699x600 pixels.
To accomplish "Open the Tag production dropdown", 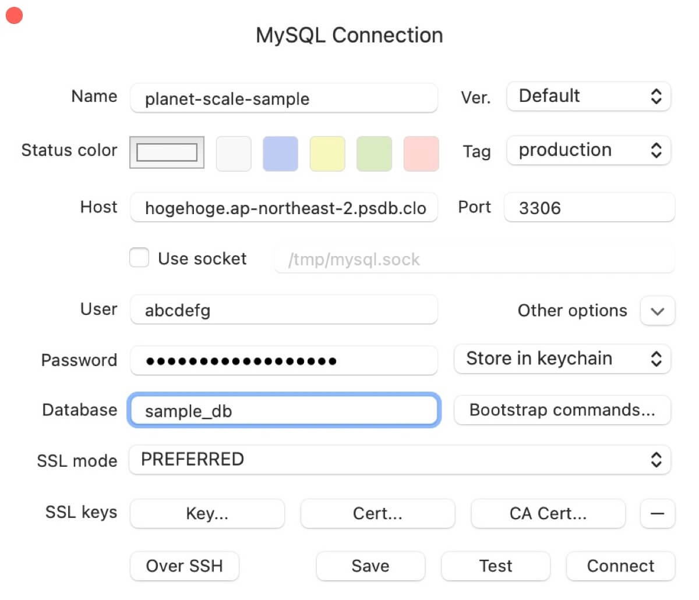I will [588, 150].
